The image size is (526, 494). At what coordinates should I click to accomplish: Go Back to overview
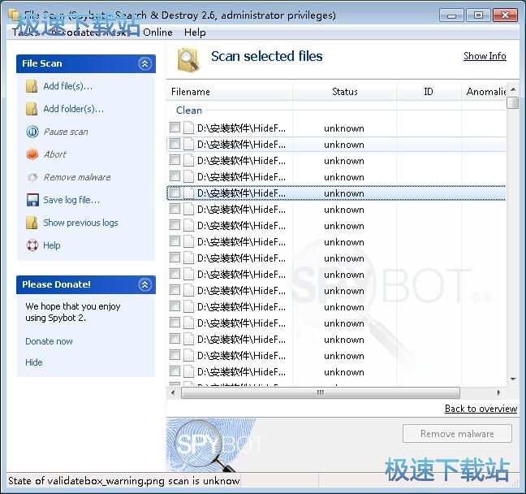[481, 409]
